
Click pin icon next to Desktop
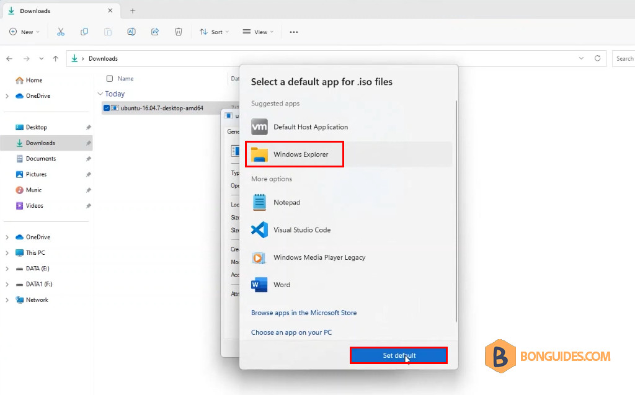tap(88, 127)
